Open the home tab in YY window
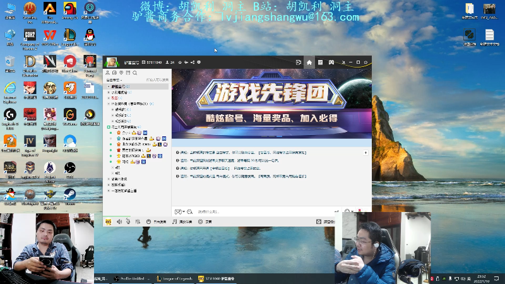 309,62
